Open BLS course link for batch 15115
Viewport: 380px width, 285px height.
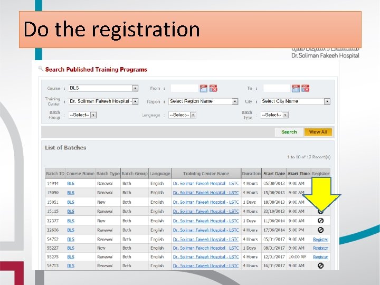[x=71, y=211]
